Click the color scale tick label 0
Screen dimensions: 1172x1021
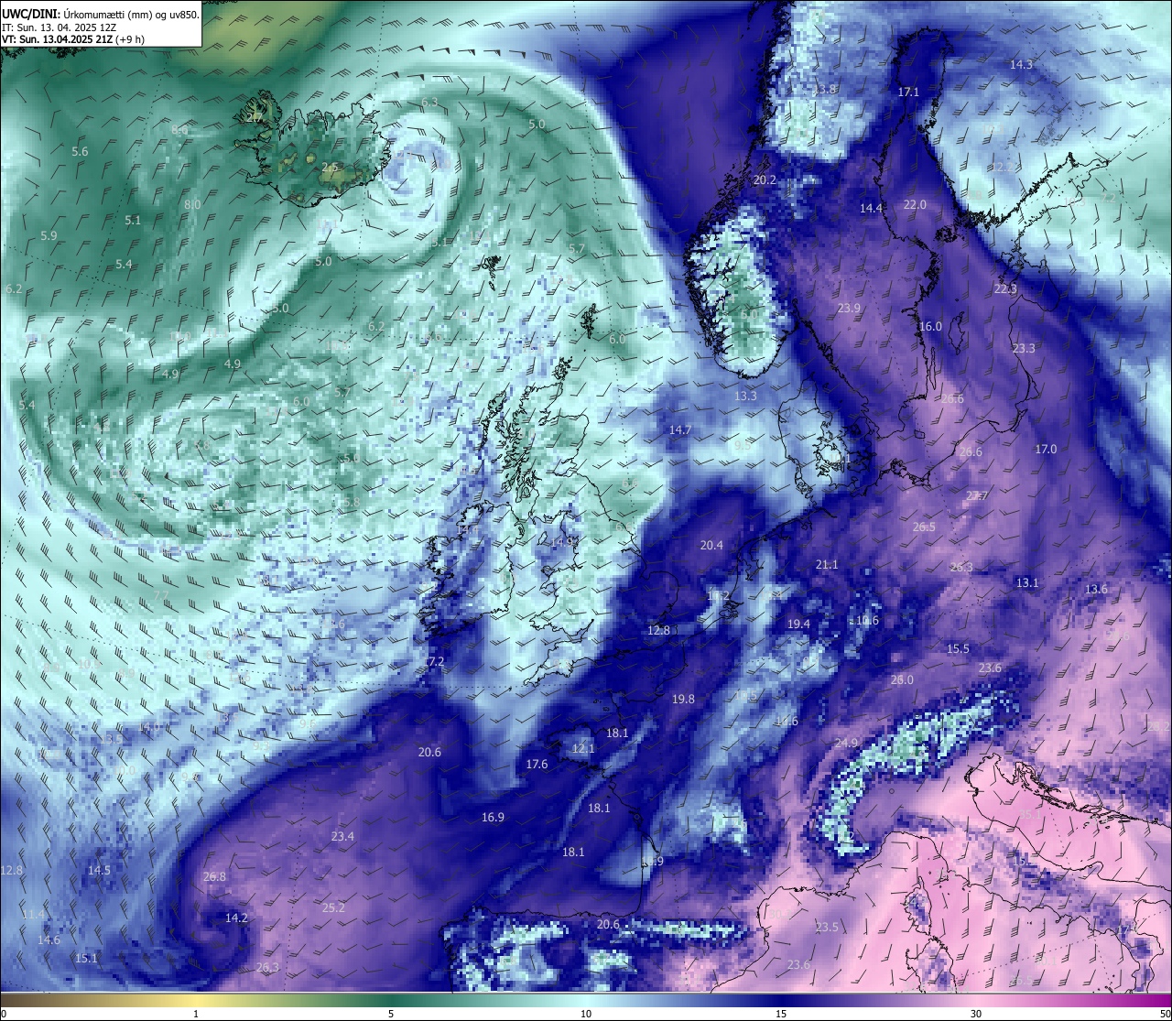[x=4, y=1014]
